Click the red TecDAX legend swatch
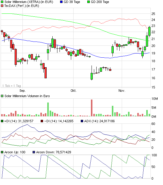This screenshot has width=163, height=185. (2, 6)
